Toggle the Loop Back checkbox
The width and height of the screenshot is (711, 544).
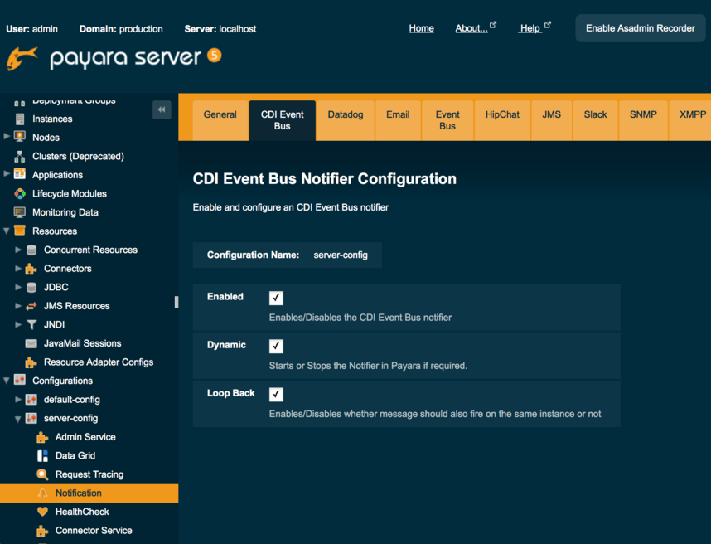276,394
